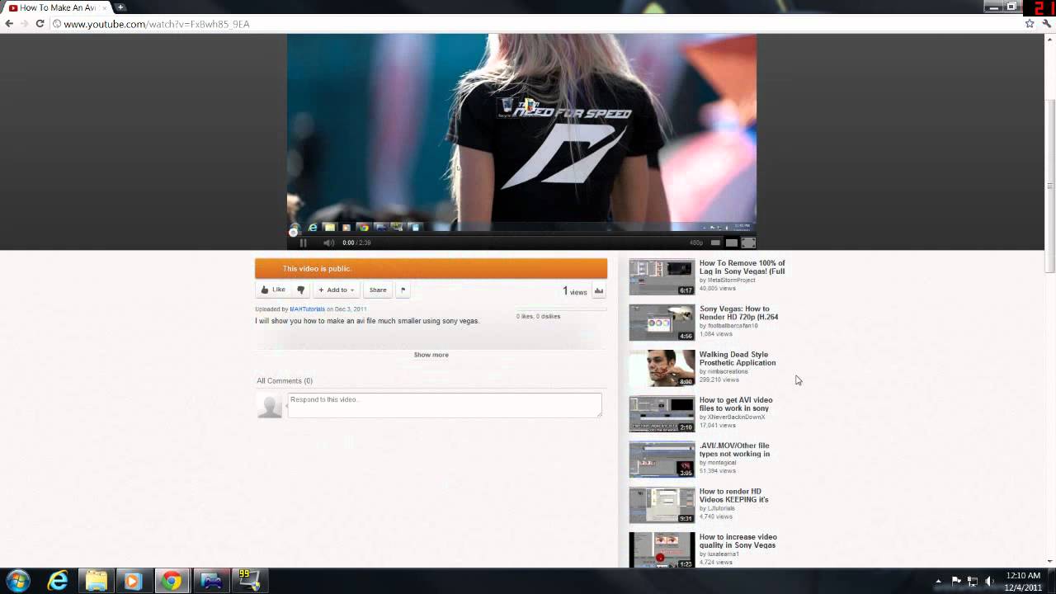Switch the player to small size icon
The image size is (1056, 594).
point(715,243)
